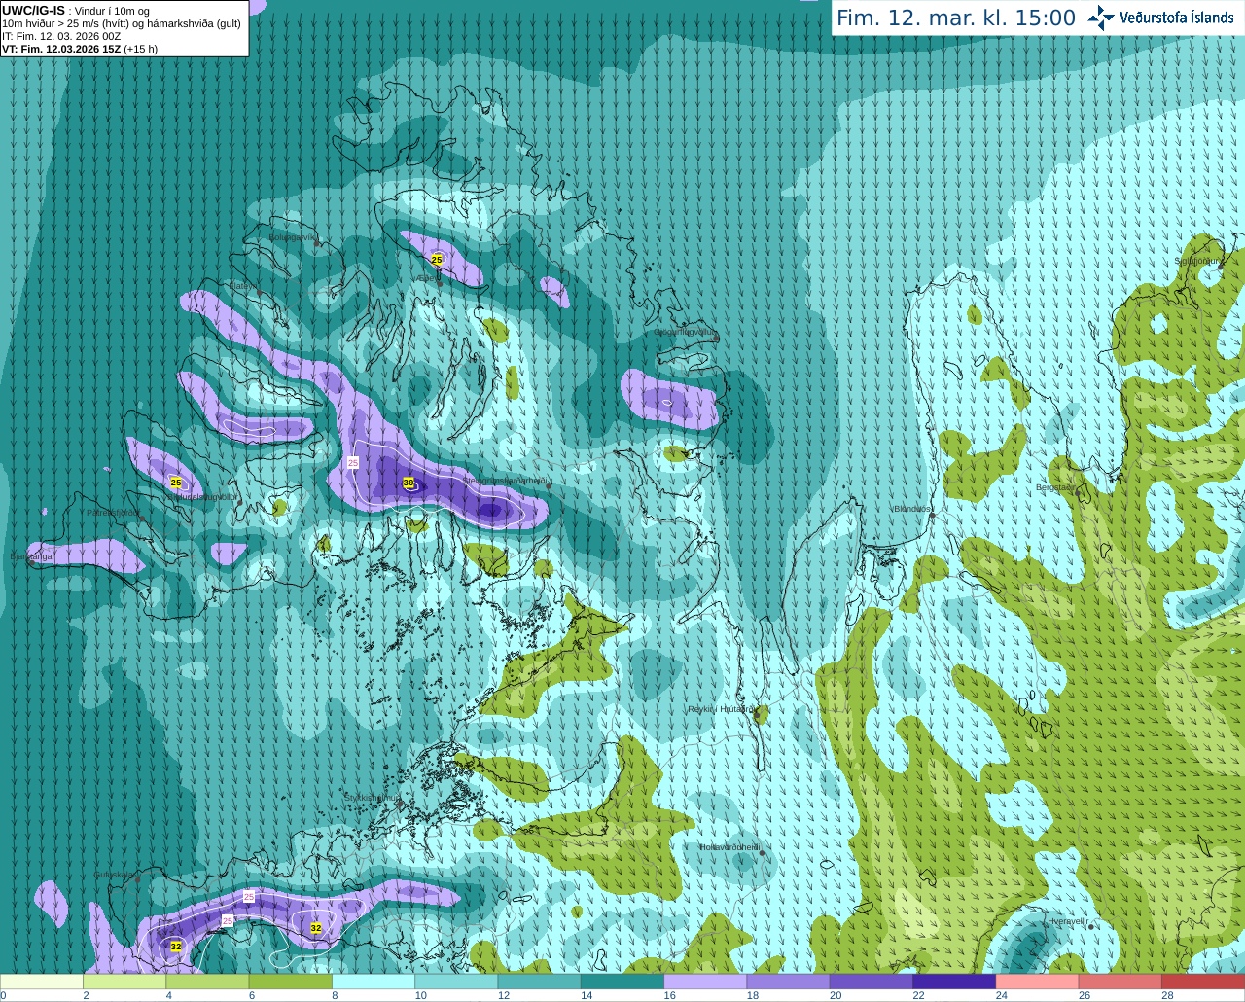Viewport: 1245px width, 1002px height.
Task: Click the Reykir í Hrútafirði station label
Action: tap(721, 709)
